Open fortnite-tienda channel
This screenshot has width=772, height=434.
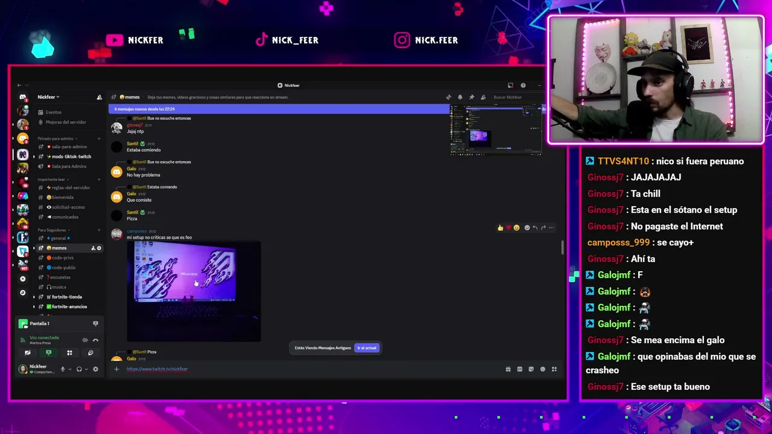pyautogui.click(x=68, y=297)
